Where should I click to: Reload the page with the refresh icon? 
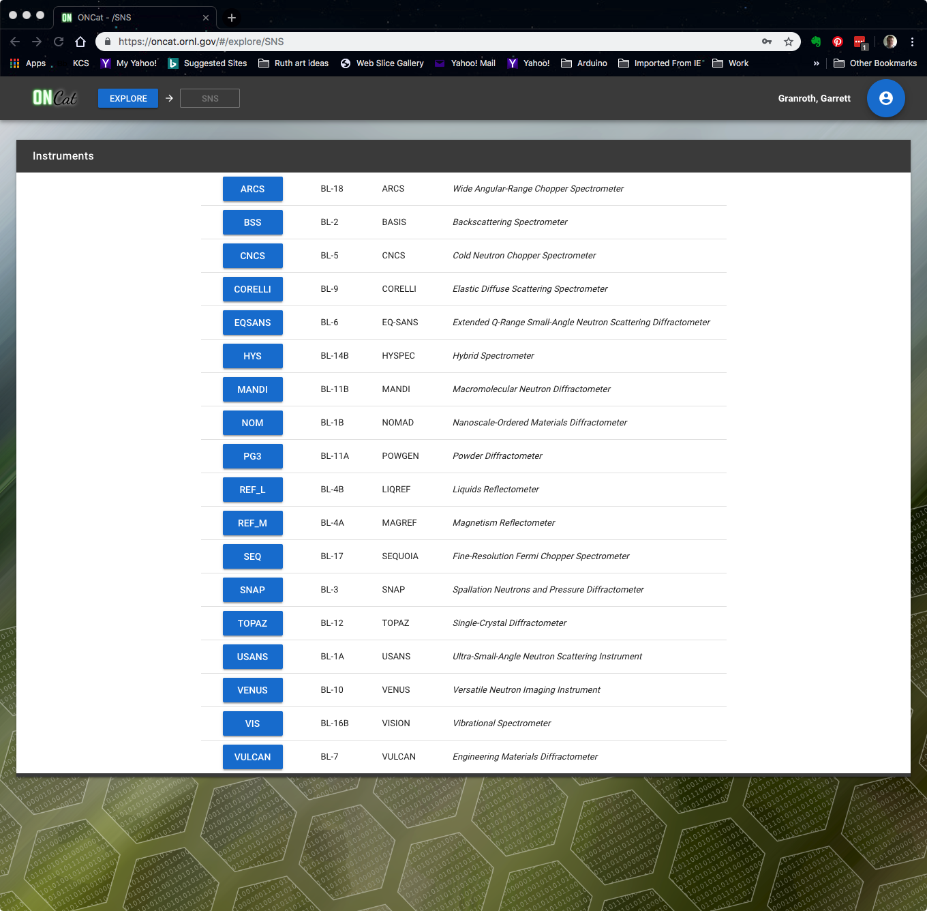(x=59, y=42)
